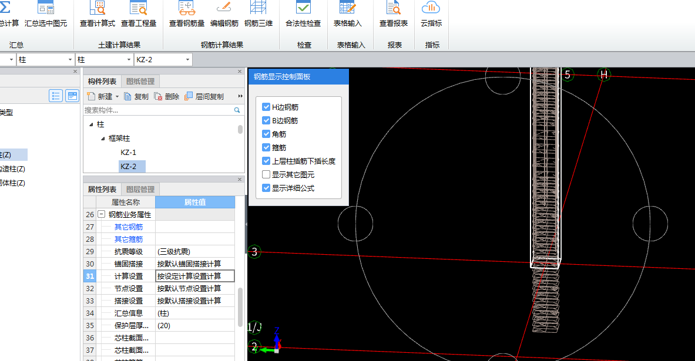
Task: Open 其它箍筋 link
Action: (129, 239)
